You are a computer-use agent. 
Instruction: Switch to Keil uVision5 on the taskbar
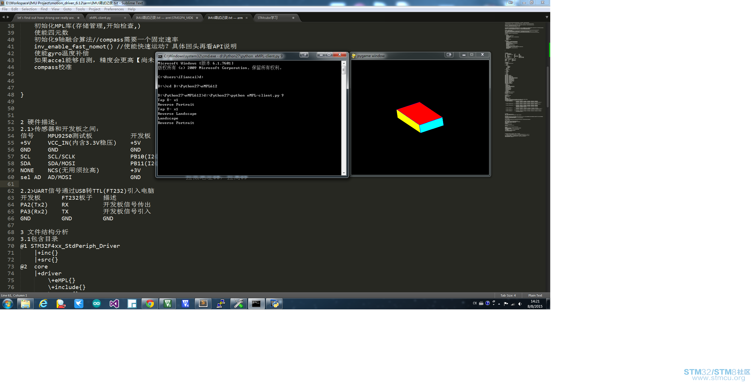point(168,304)
